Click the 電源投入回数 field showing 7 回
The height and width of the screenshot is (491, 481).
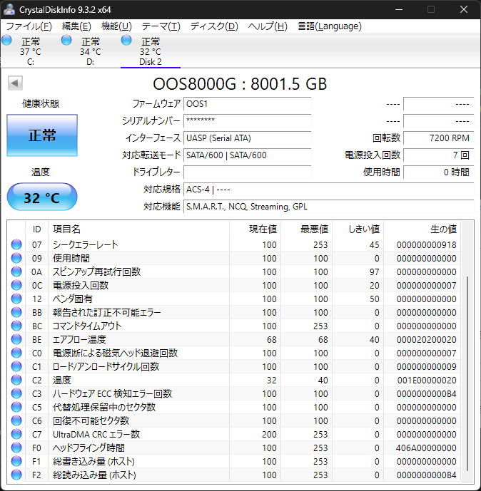coord(438,155)
